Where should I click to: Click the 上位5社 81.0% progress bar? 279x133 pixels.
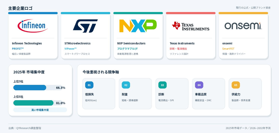38,103
